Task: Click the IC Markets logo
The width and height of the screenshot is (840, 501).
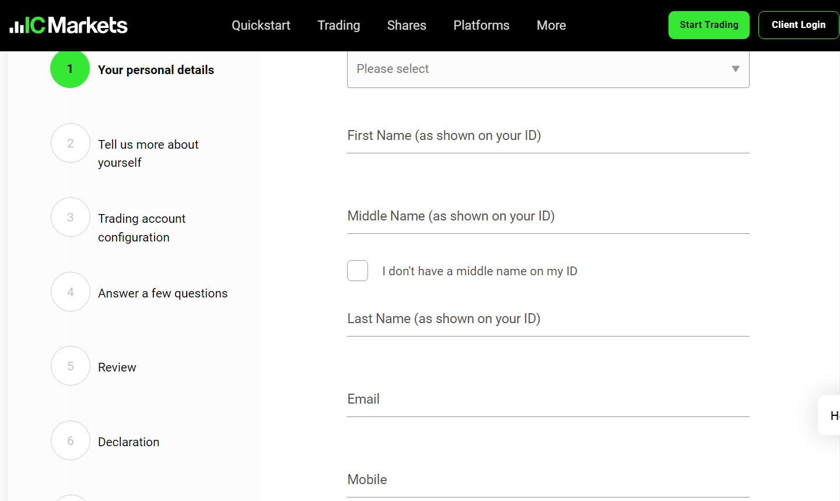Action: 68,26
